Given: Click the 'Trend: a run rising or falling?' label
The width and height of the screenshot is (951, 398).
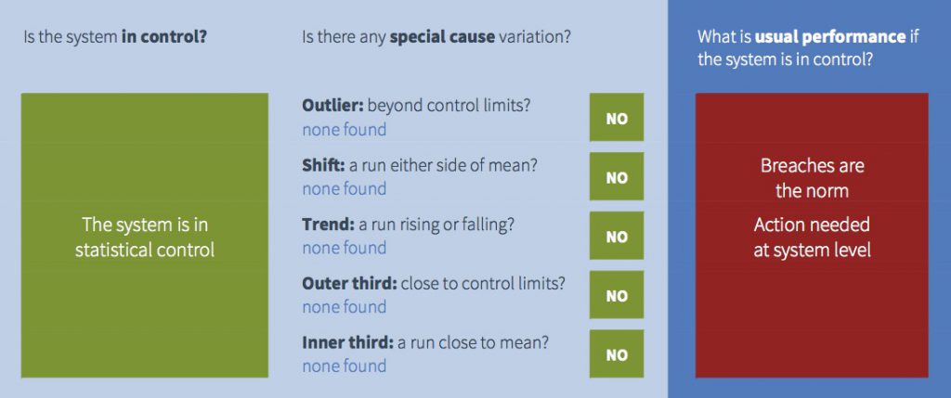Looking at the screenshot, I should (409, 225).
